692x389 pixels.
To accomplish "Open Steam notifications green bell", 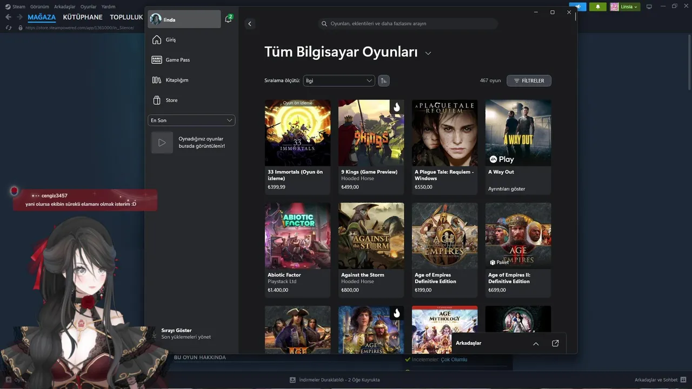I will click(x=597, y=6).
